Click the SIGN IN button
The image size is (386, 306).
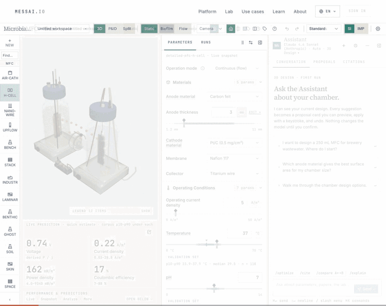point(357,11)
